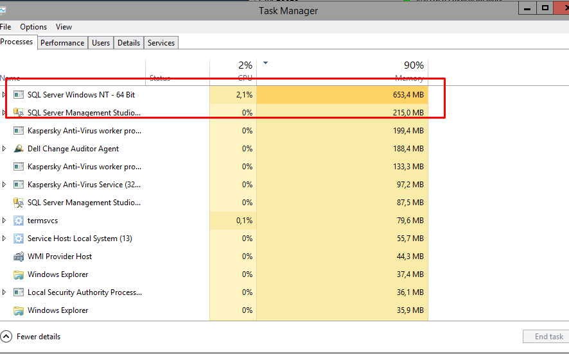Select the SQL Server Windows NT - 64 Bit row

tap(214, 95)
